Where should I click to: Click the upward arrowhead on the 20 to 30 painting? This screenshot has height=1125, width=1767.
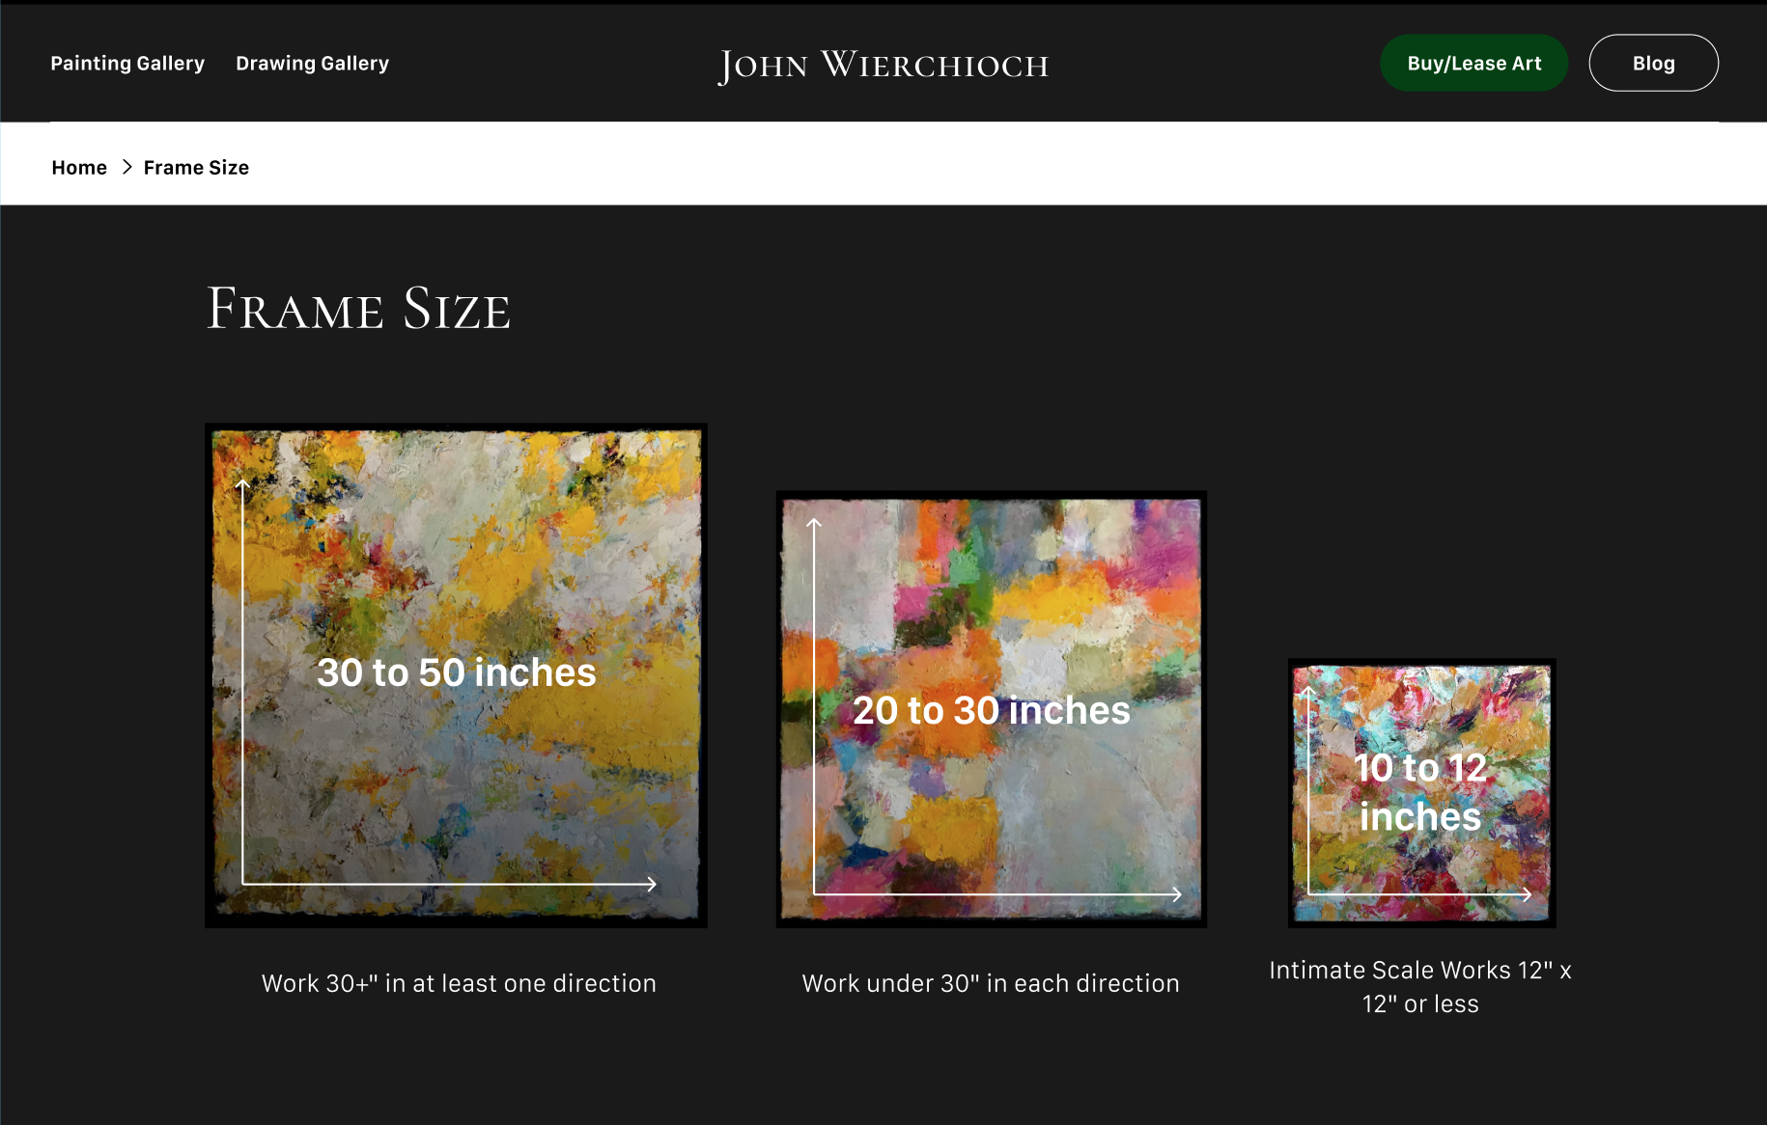tap(814, 524)
